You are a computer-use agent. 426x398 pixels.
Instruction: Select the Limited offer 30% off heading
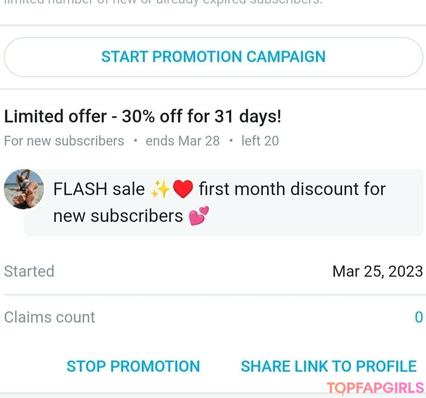coord(142,117)
